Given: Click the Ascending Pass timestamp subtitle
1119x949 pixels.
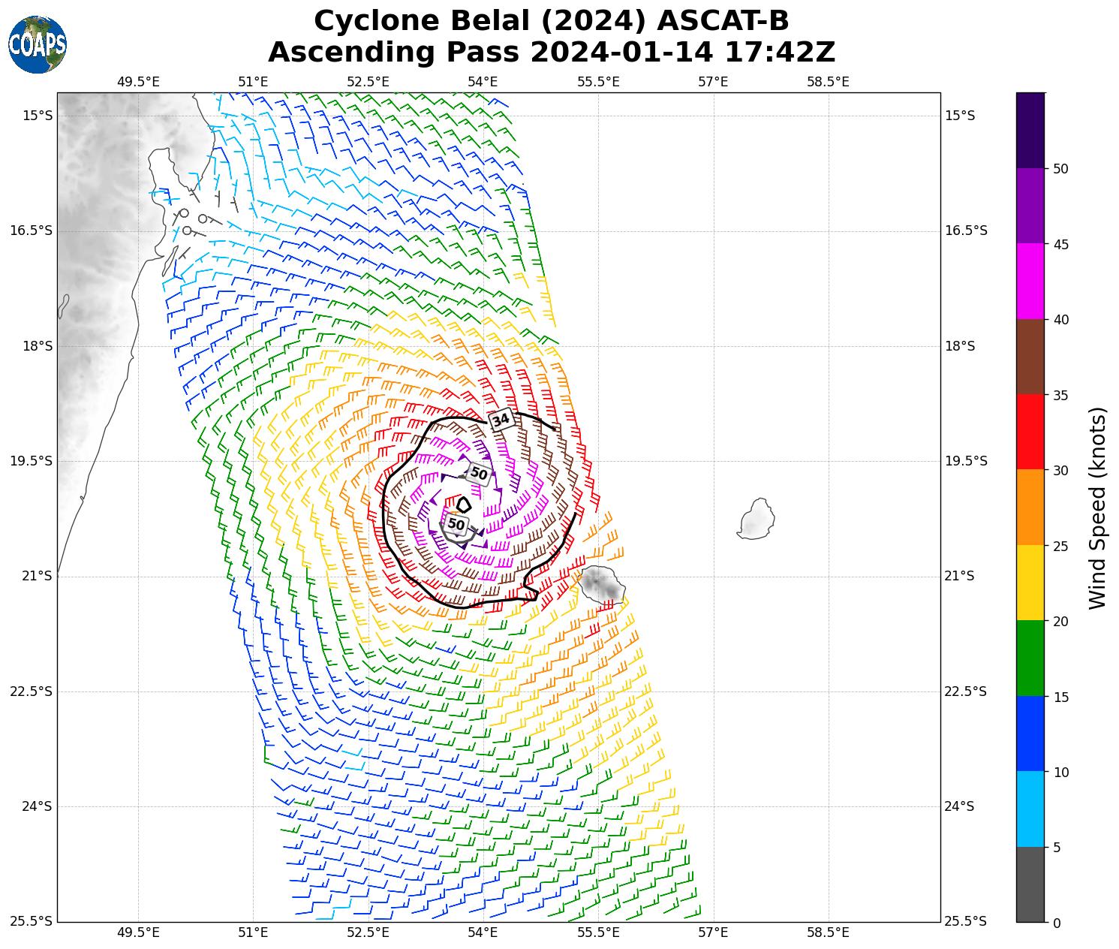Looking at the screenshot, I should pyautogui.click(x=551, y=53).
